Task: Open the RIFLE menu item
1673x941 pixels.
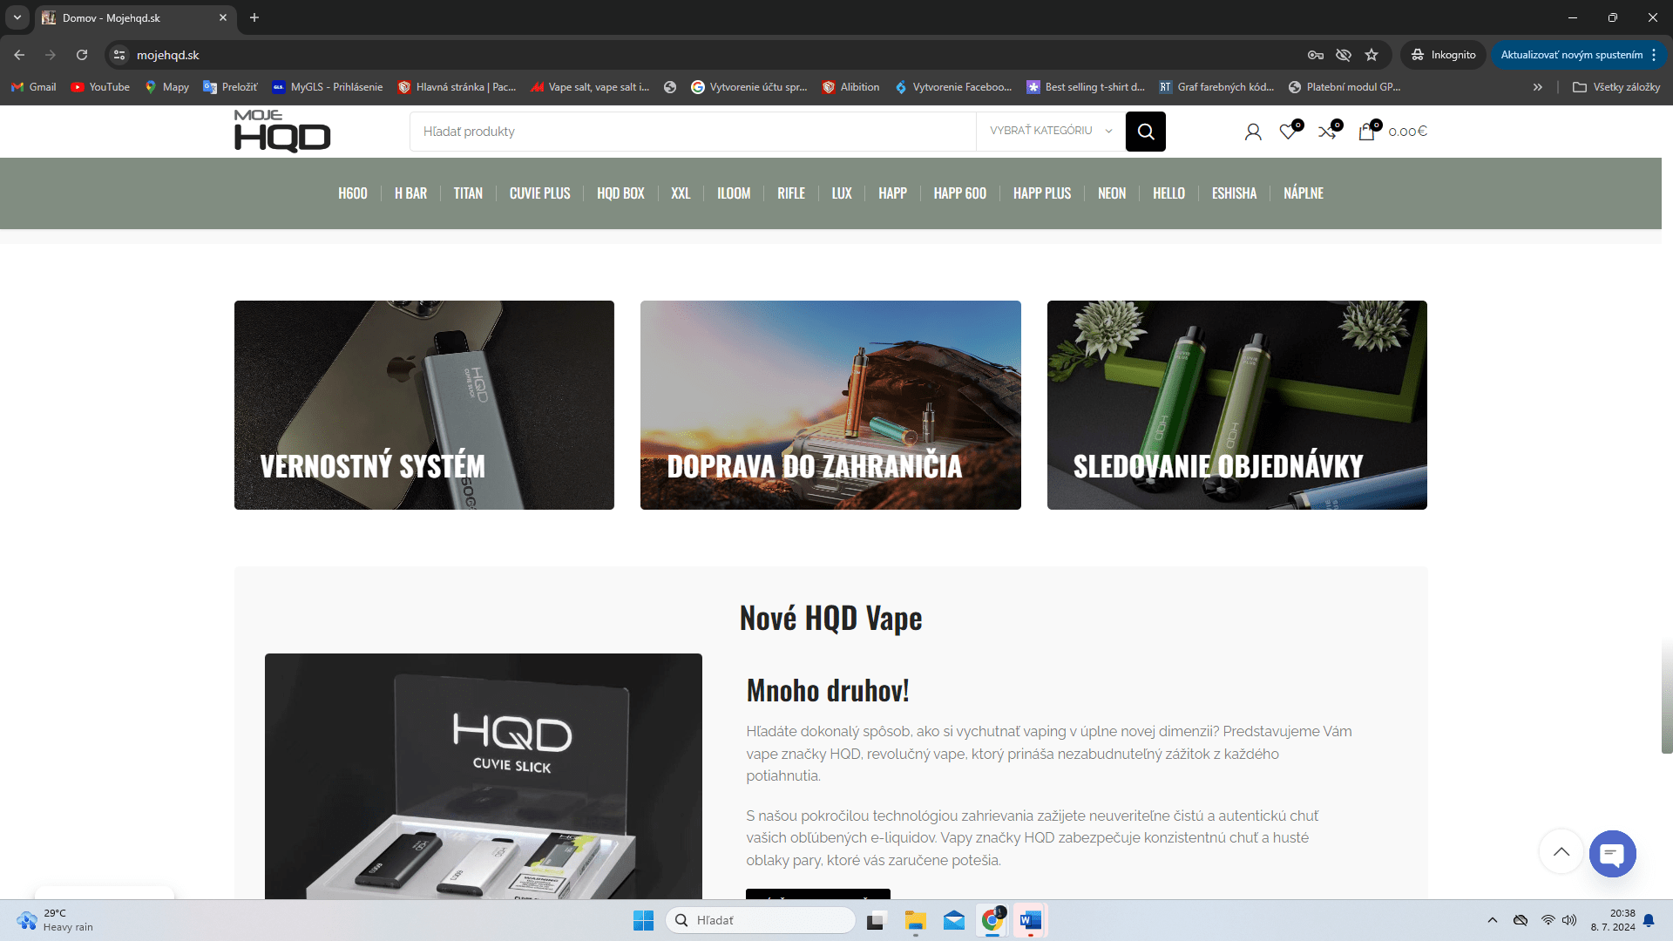Action: tap(791, 193)
